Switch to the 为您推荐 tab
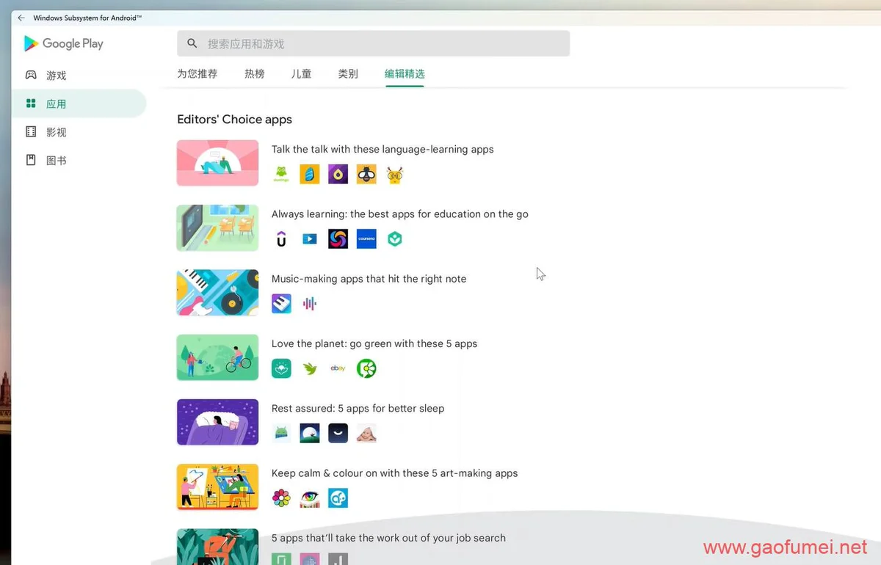This screenshot has height=565, width=881. pyautogui.click(x=197, y=73)
